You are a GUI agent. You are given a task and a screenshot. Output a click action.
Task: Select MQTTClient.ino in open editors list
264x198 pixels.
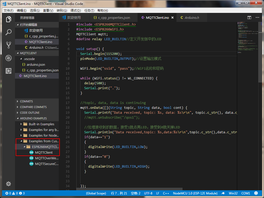click(37, 42)
